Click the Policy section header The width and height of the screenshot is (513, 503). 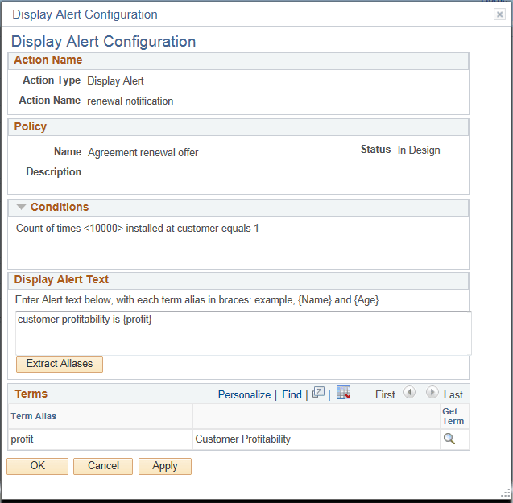pos(238,127)
